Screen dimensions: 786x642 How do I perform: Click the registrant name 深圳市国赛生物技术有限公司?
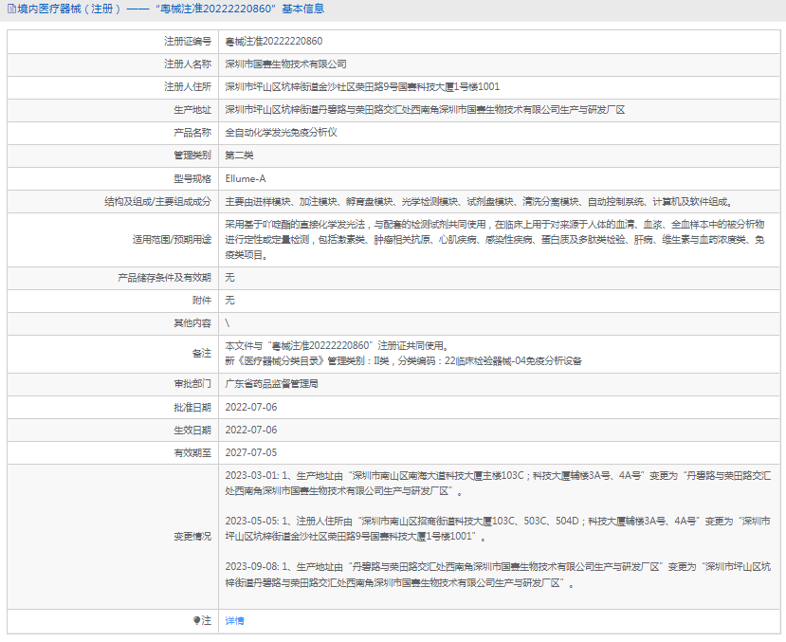pos(285,64)
